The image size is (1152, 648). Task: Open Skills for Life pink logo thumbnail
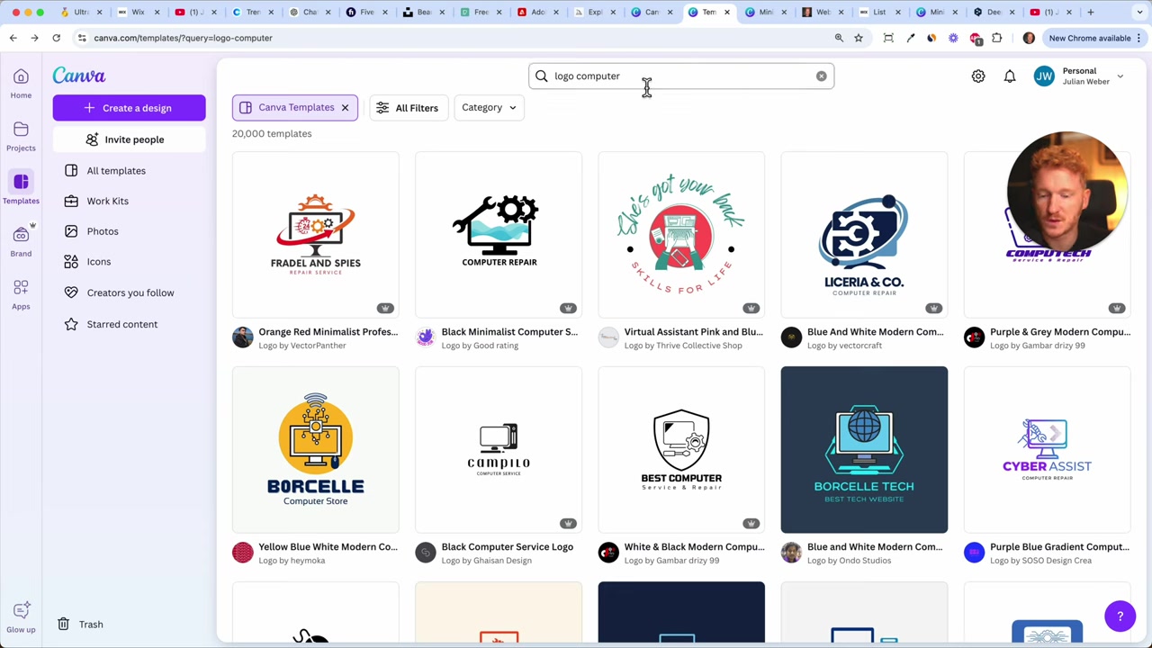(681, 234)
